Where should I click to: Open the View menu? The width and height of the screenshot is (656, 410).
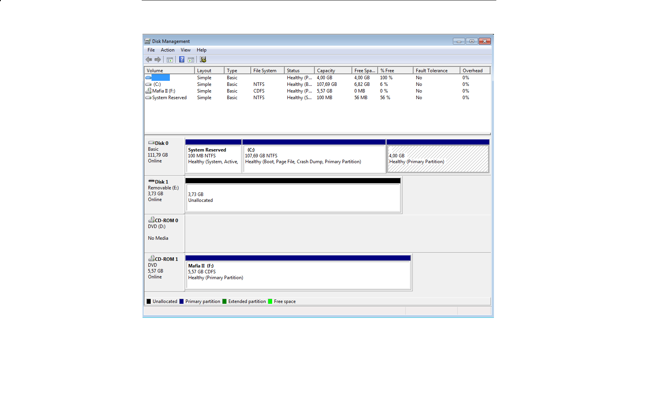coord(185,50)
